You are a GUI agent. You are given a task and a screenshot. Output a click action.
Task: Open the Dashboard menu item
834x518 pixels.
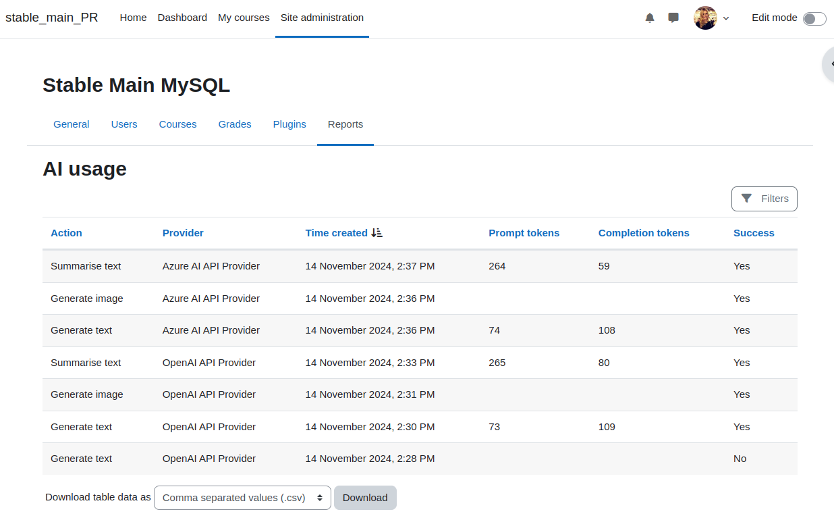182,18
